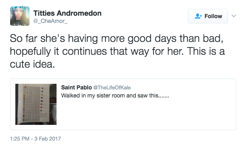Click the handwritten 2017 label in photo
Viewport: 246px width, 147px height.
43,115
